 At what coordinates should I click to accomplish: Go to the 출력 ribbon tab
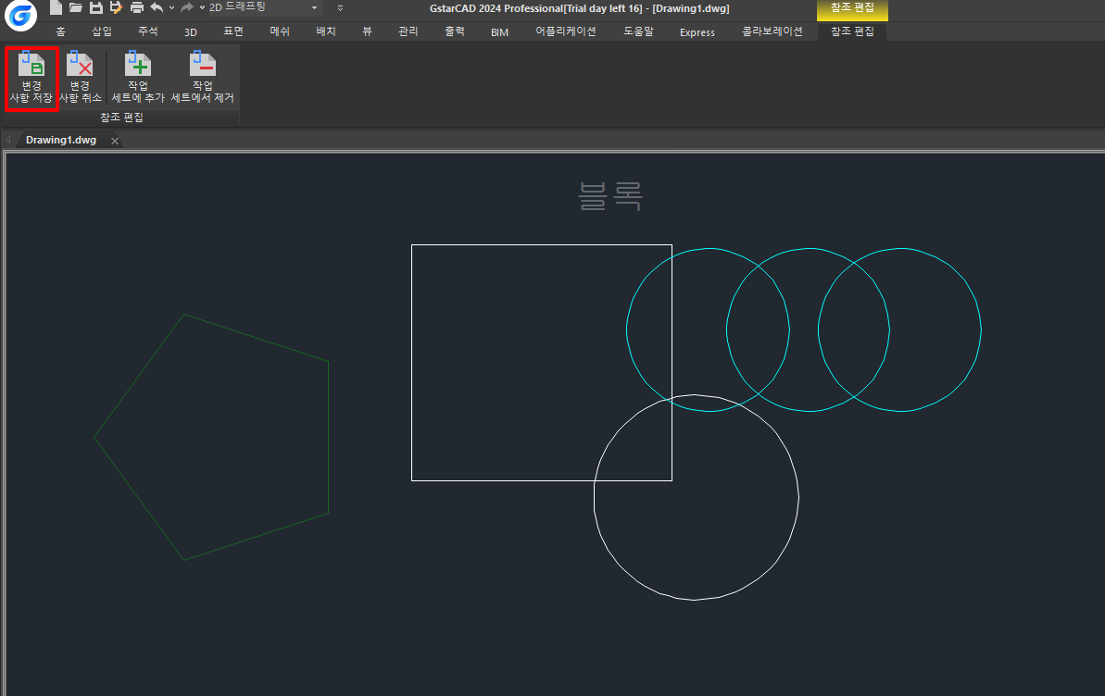pyautogui.click(x=455, y=31)
